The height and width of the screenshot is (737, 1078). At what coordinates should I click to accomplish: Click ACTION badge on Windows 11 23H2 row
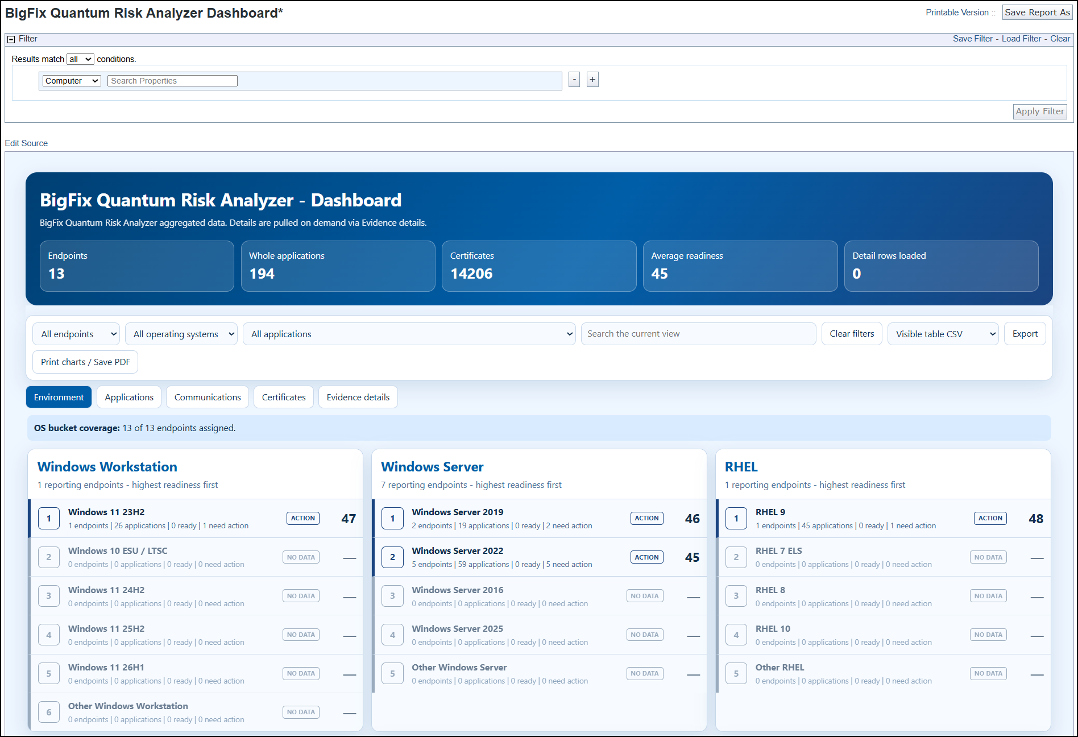point(303,519)
